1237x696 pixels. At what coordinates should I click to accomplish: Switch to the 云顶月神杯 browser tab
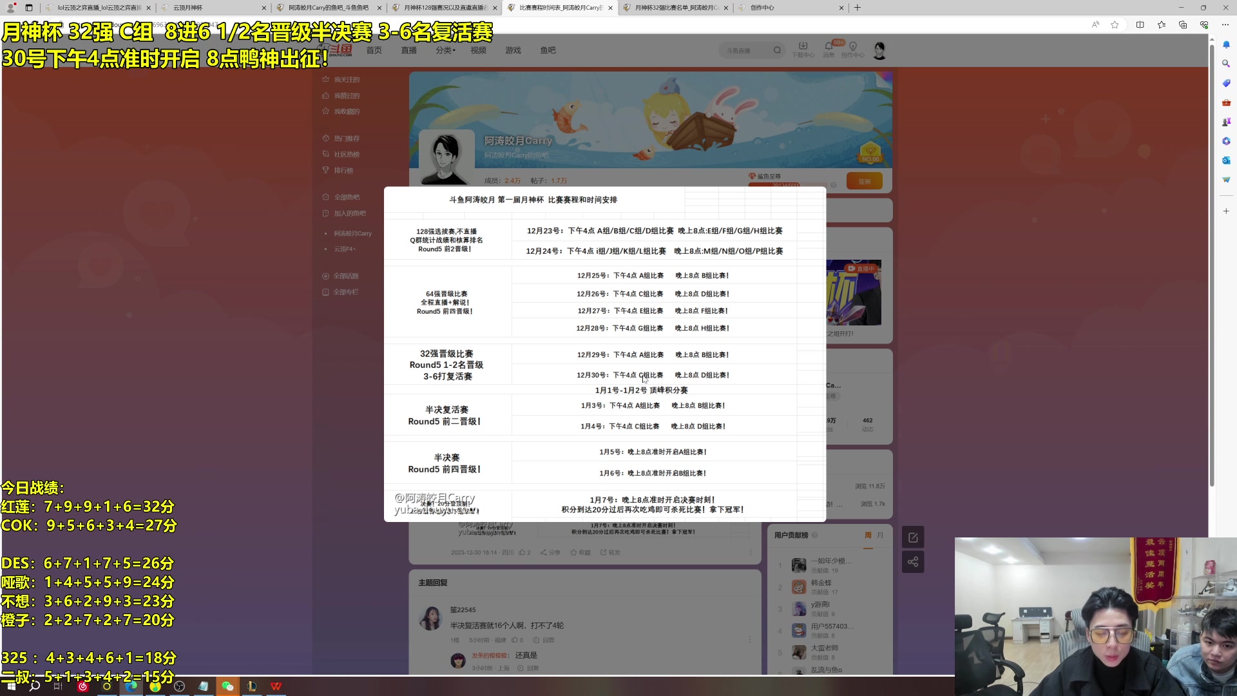pyautogui.click(x=213, y=8)
